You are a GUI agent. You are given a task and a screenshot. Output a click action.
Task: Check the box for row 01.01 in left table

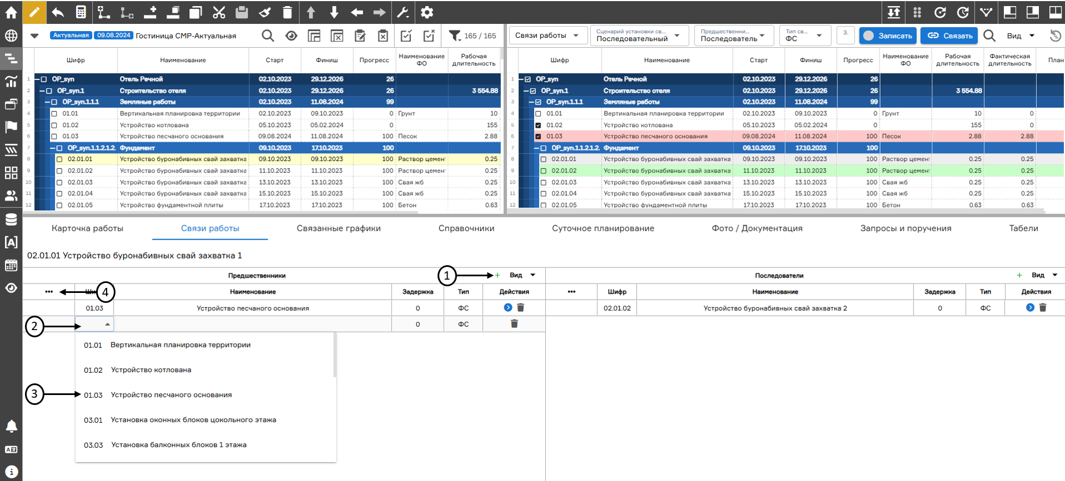pyautogui.click(x=54, y=113)
